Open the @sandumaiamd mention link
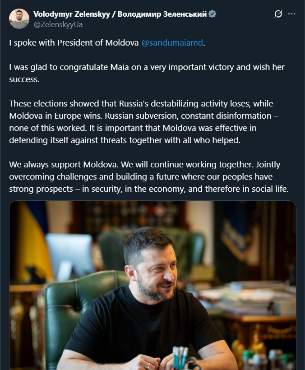 tap(173, 43)
